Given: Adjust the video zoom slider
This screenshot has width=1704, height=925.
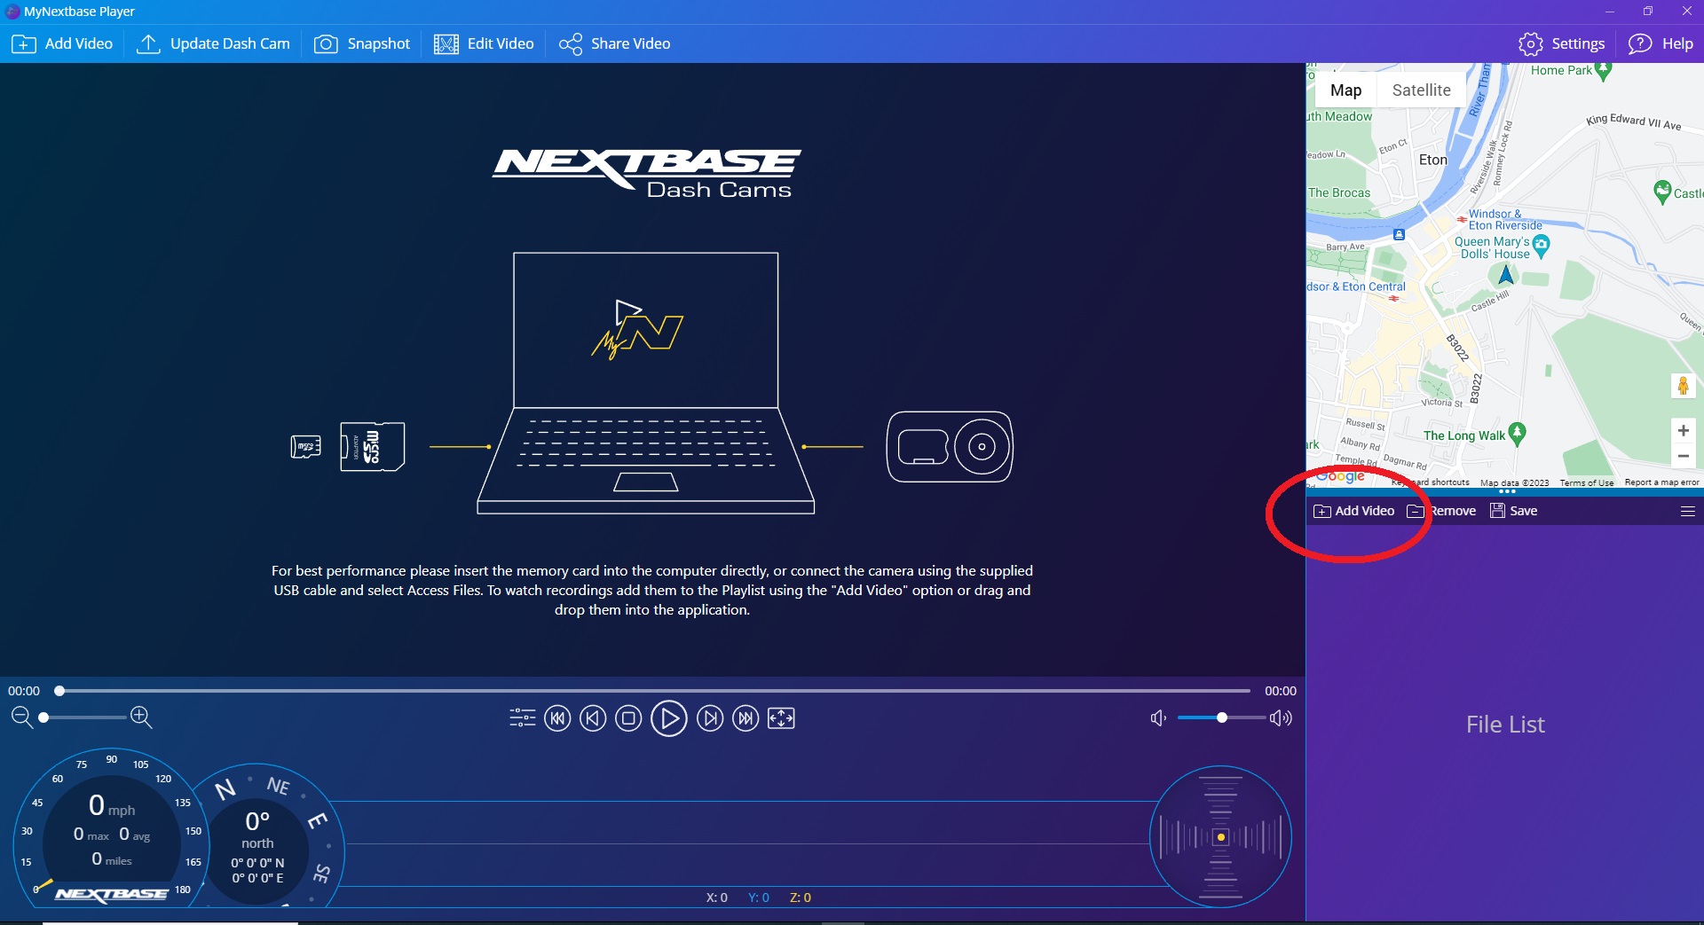Looking at the screenshot, I should coord(83,717).
